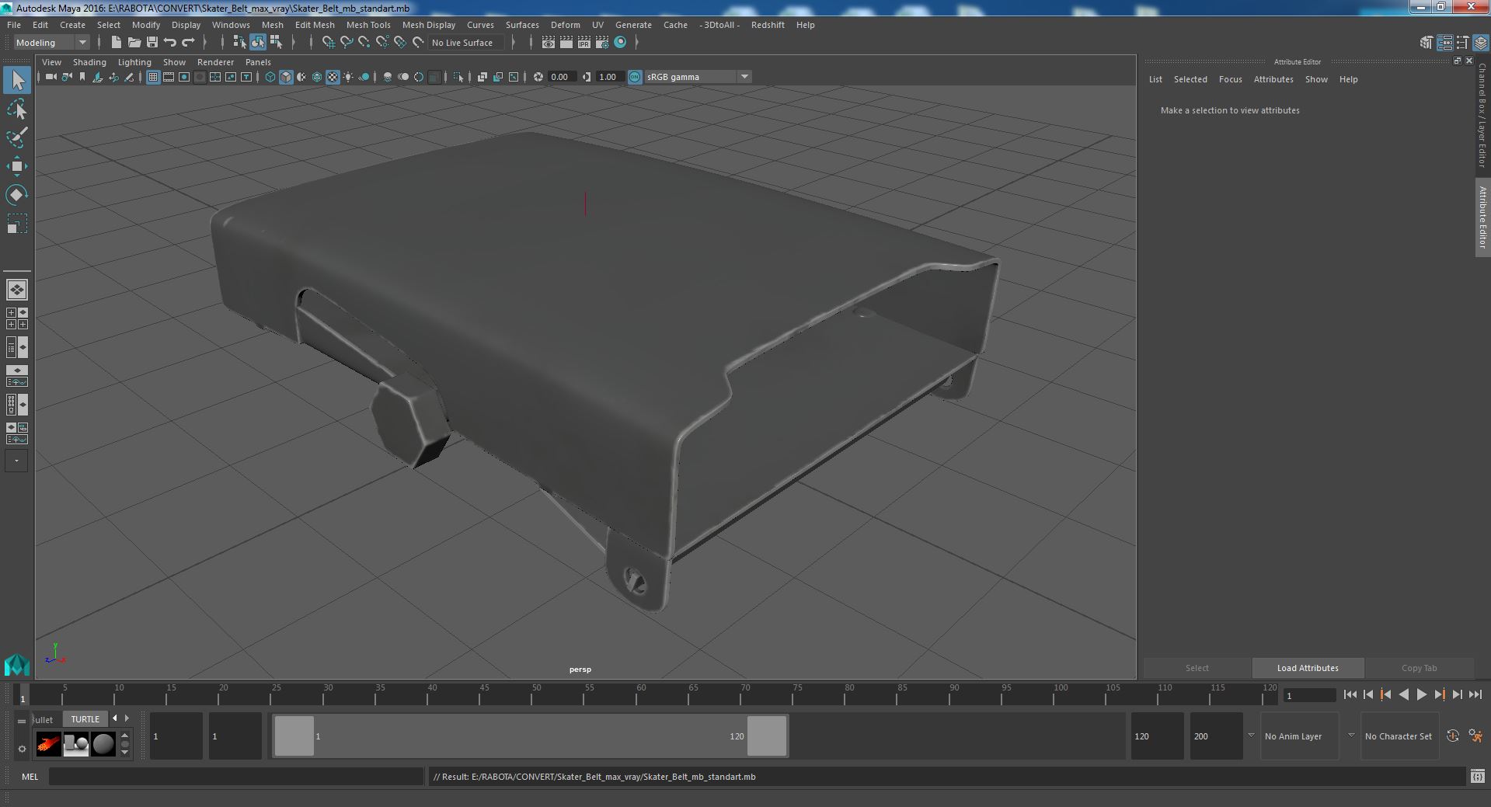The height and width of the screenshot is (807, 1491).
Task: Click the Copy Tab button
Action: 1419,668
